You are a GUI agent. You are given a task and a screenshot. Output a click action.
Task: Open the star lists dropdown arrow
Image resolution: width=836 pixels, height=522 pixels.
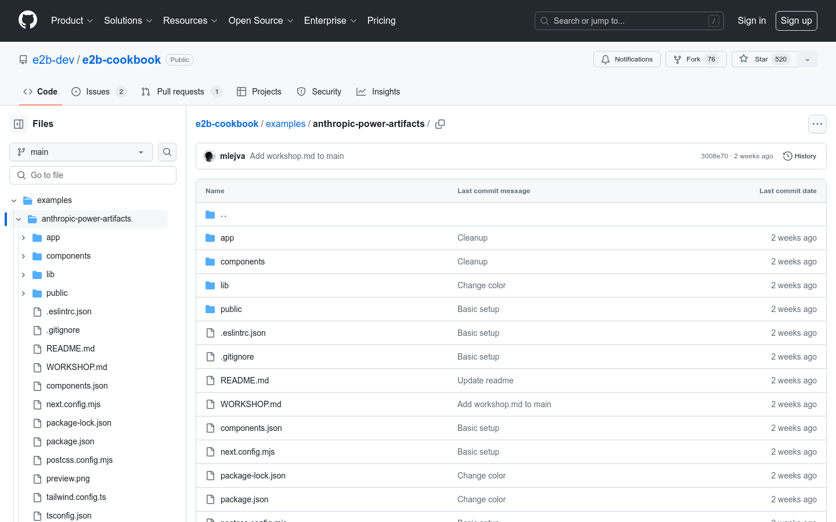(x=808, y=59)
